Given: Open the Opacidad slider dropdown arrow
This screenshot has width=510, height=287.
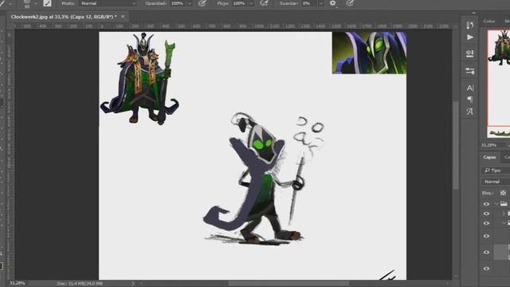Looking at the screenshot, I should click(190, 3).
